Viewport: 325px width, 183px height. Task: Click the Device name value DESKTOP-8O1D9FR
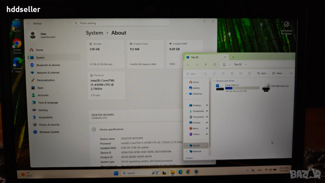pos(132,138)
